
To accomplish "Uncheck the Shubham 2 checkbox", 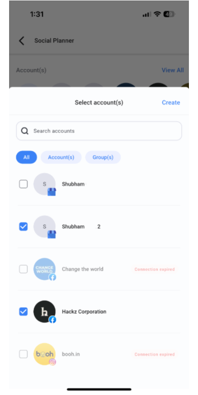I will pos(23,226).
